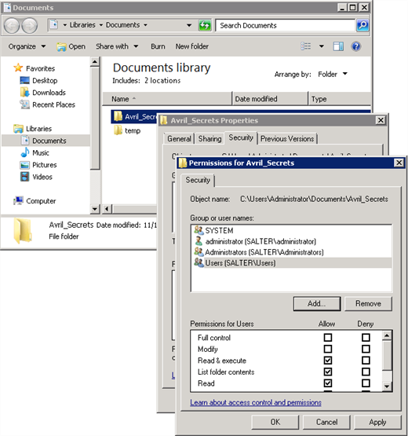
Task: Check Allow for Full control
Action: click(x=328, y=338)
